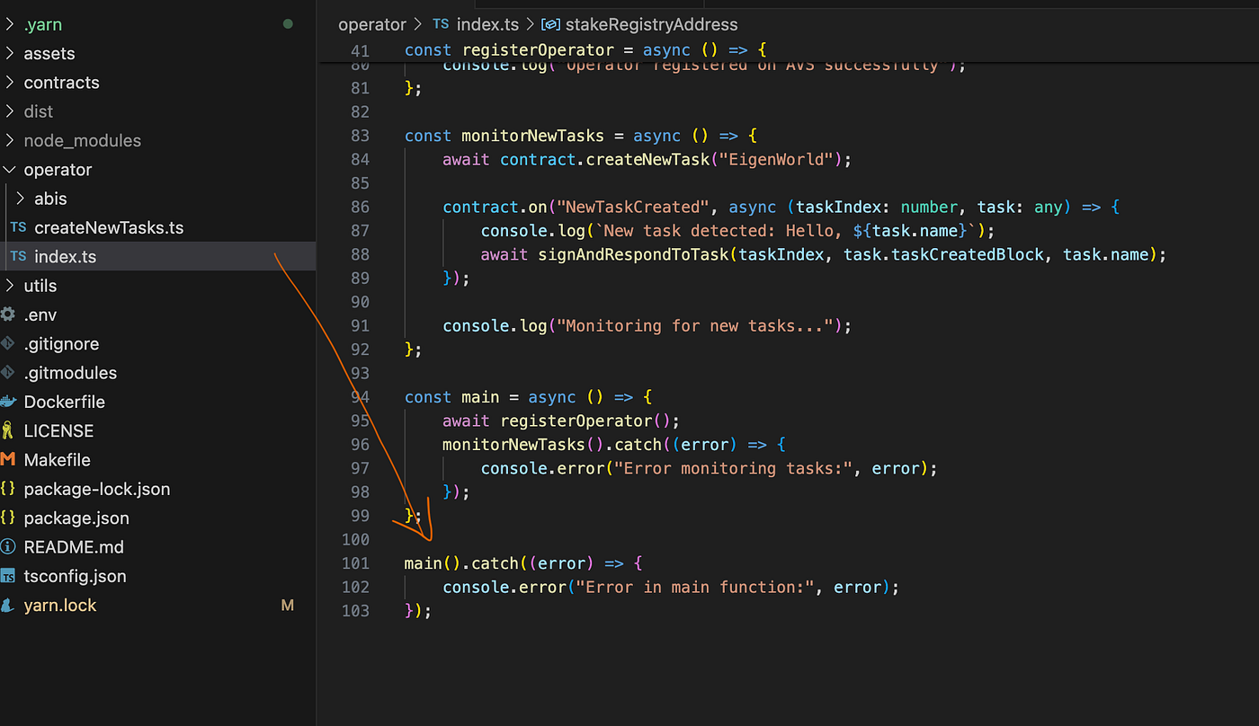Screen dimensions: 1259x726
Task: Click the LICENSE key icon
Action: 8,430
